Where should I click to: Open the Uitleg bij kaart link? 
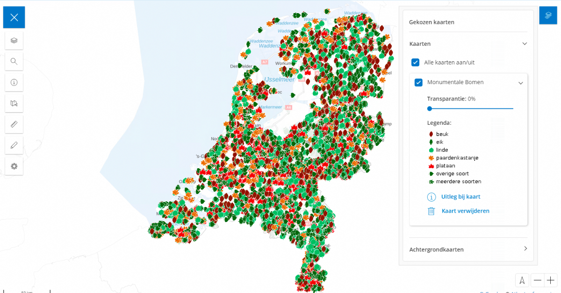coord(461,197)
